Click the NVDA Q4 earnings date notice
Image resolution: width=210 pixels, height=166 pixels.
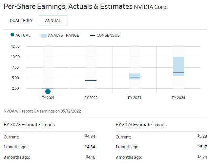tap(42, 111)
